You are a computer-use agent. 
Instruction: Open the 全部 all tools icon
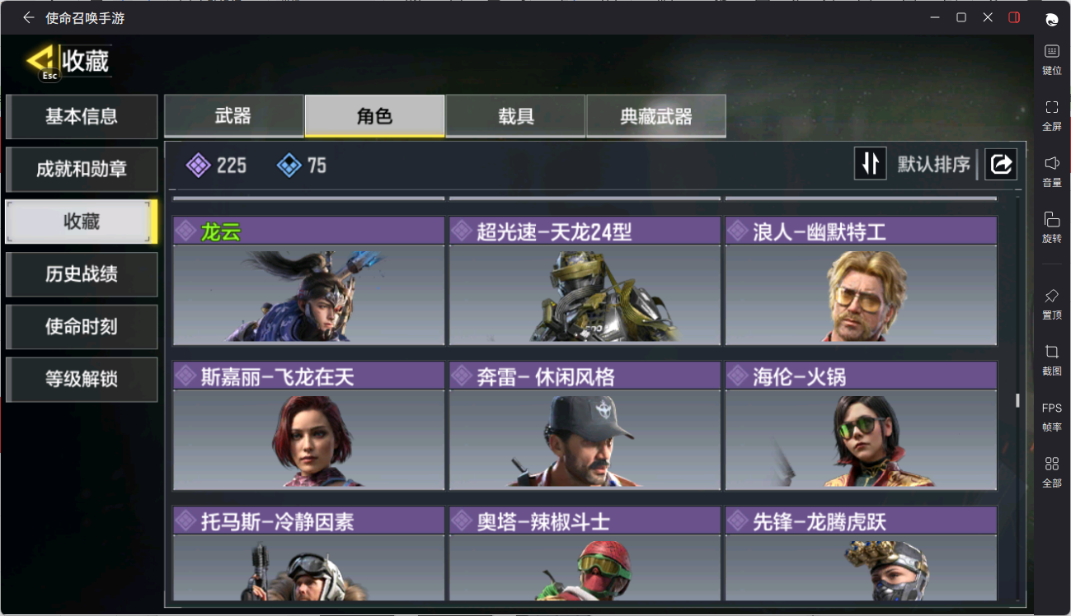1051,473
